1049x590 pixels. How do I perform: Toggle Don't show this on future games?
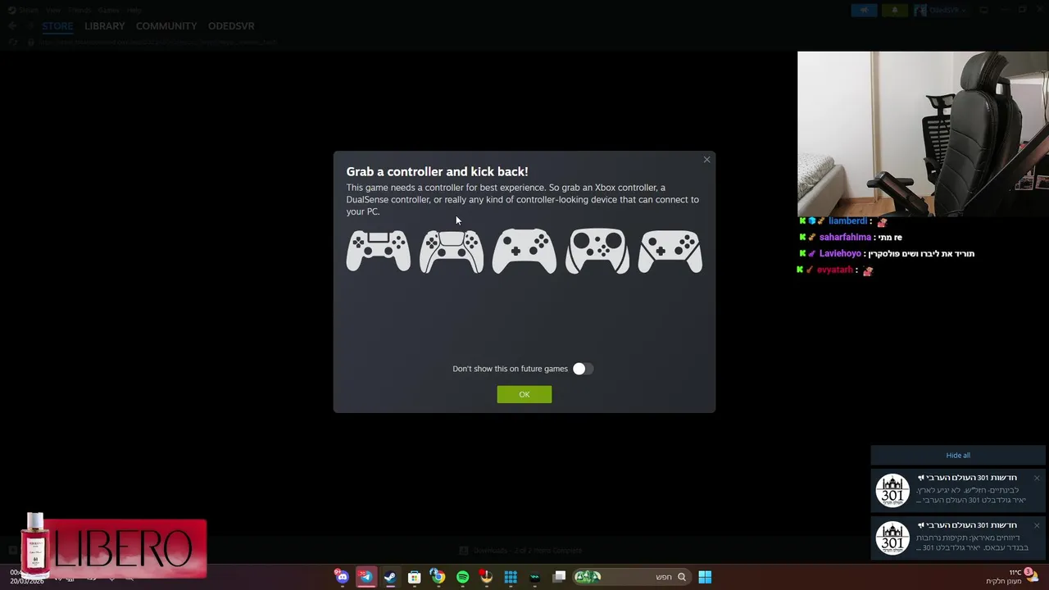pyautogui.click(x=583, y=369)
